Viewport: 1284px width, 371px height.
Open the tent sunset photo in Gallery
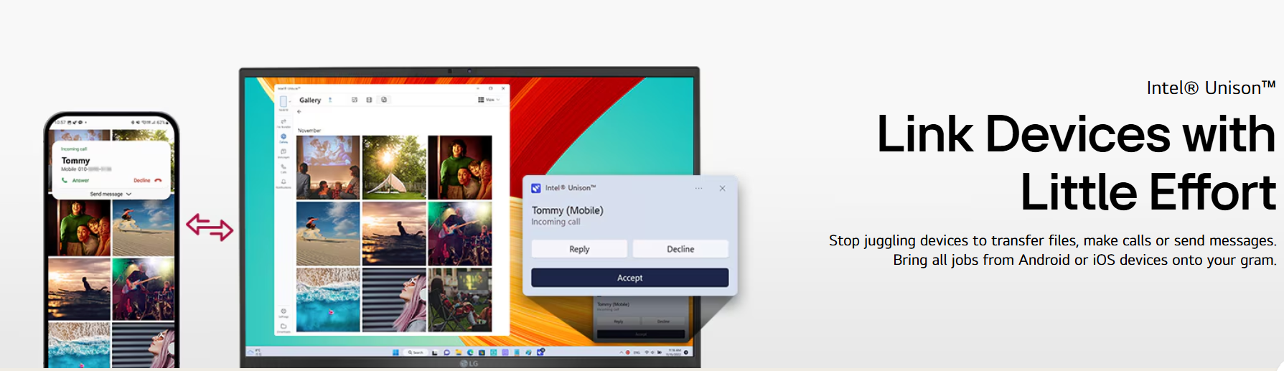pyautogui.click(x=394, y=167)
